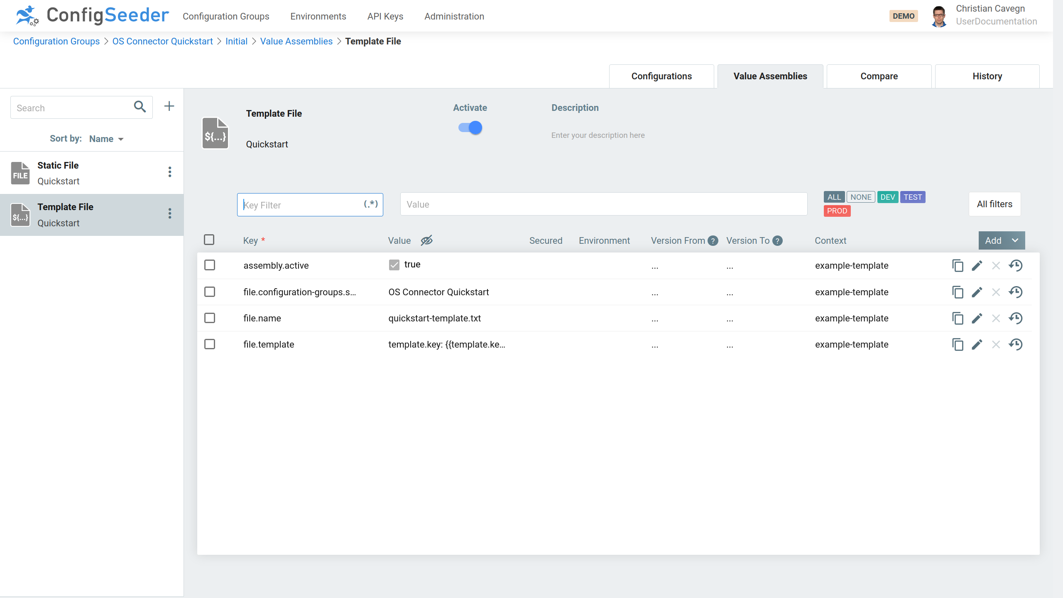1063x598 pixels.
Task: Edit the file.name row
Action: [977, 318]
